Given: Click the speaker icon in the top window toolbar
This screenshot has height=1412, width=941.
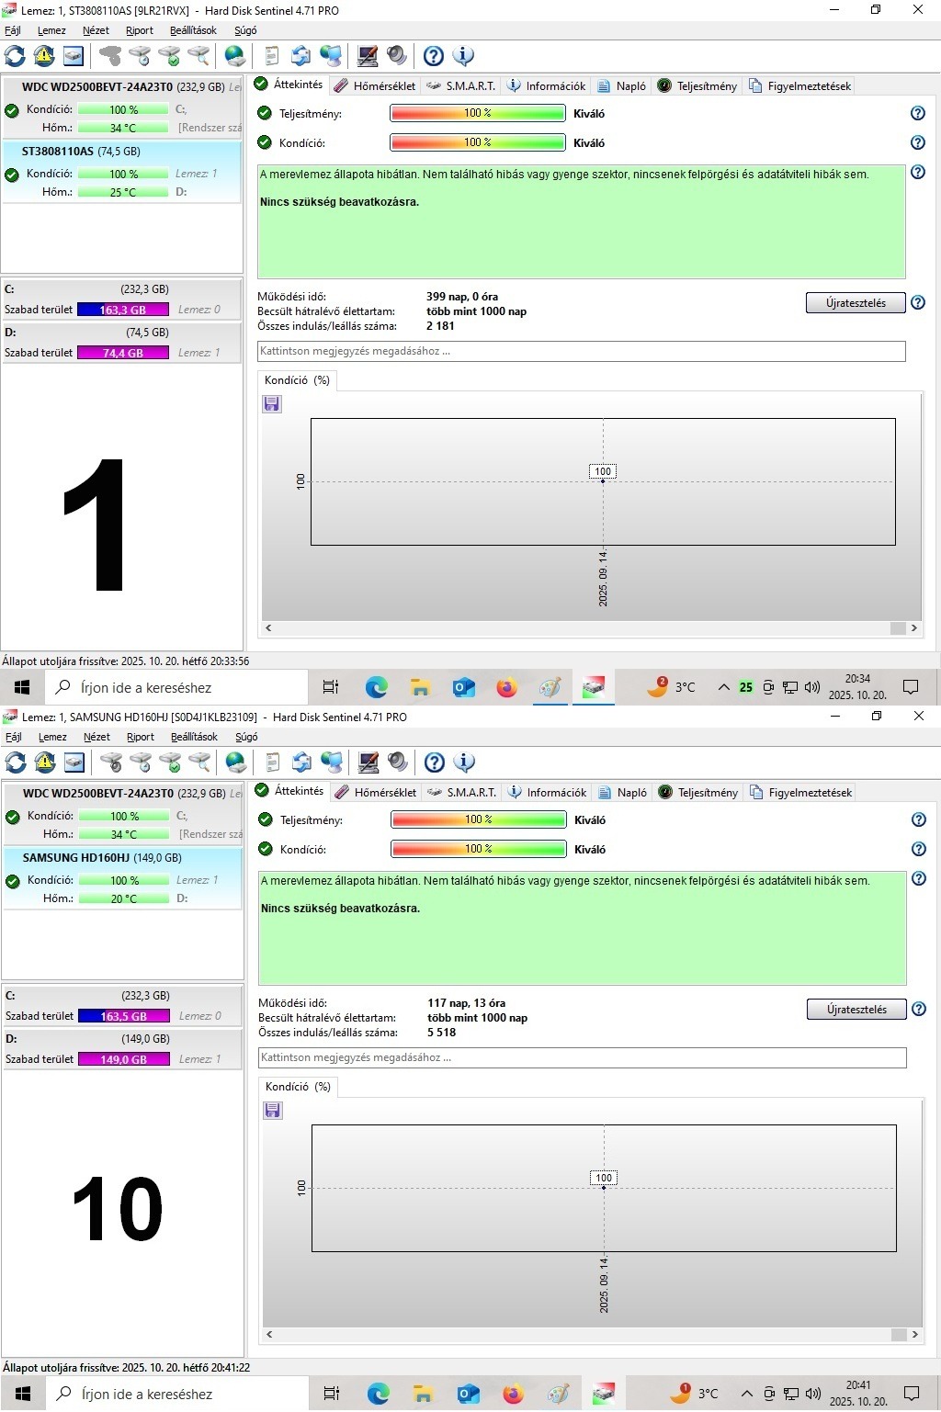Looking at the screenshot, I should pyautogui.click(x=397, y=56).
